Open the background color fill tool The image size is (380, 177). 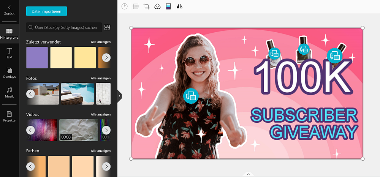168,6
